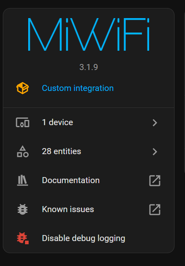Click the red bug debug logging icon
Screen dimensions: 185x266
[x=23, y=238]
